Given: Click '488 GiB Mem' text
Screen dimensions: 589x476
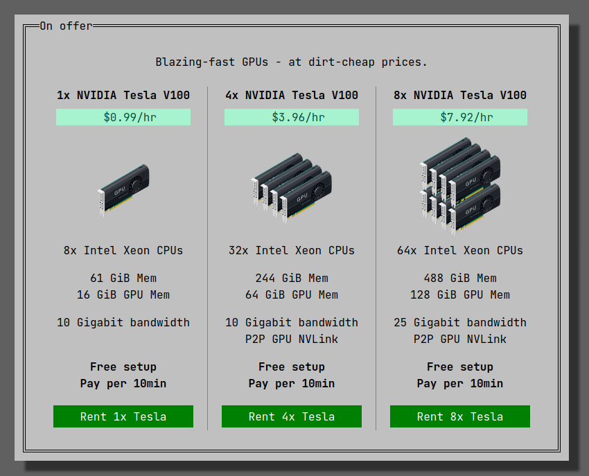Looking at the screenshot, I should (460, 278).
